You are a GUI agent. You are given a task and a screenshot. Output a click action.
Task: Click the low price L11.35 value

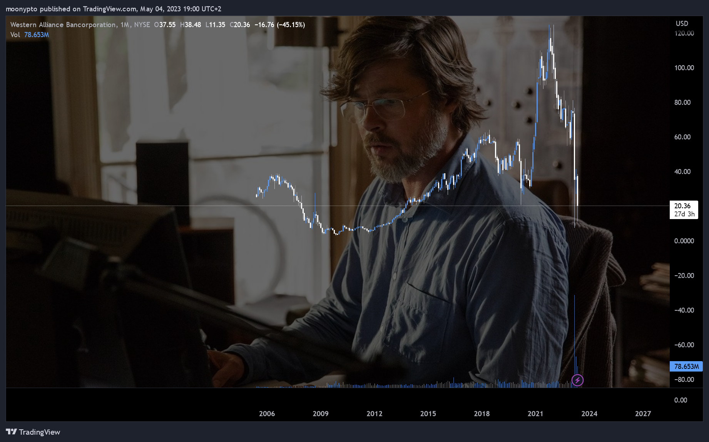click(x=216, y=25)
